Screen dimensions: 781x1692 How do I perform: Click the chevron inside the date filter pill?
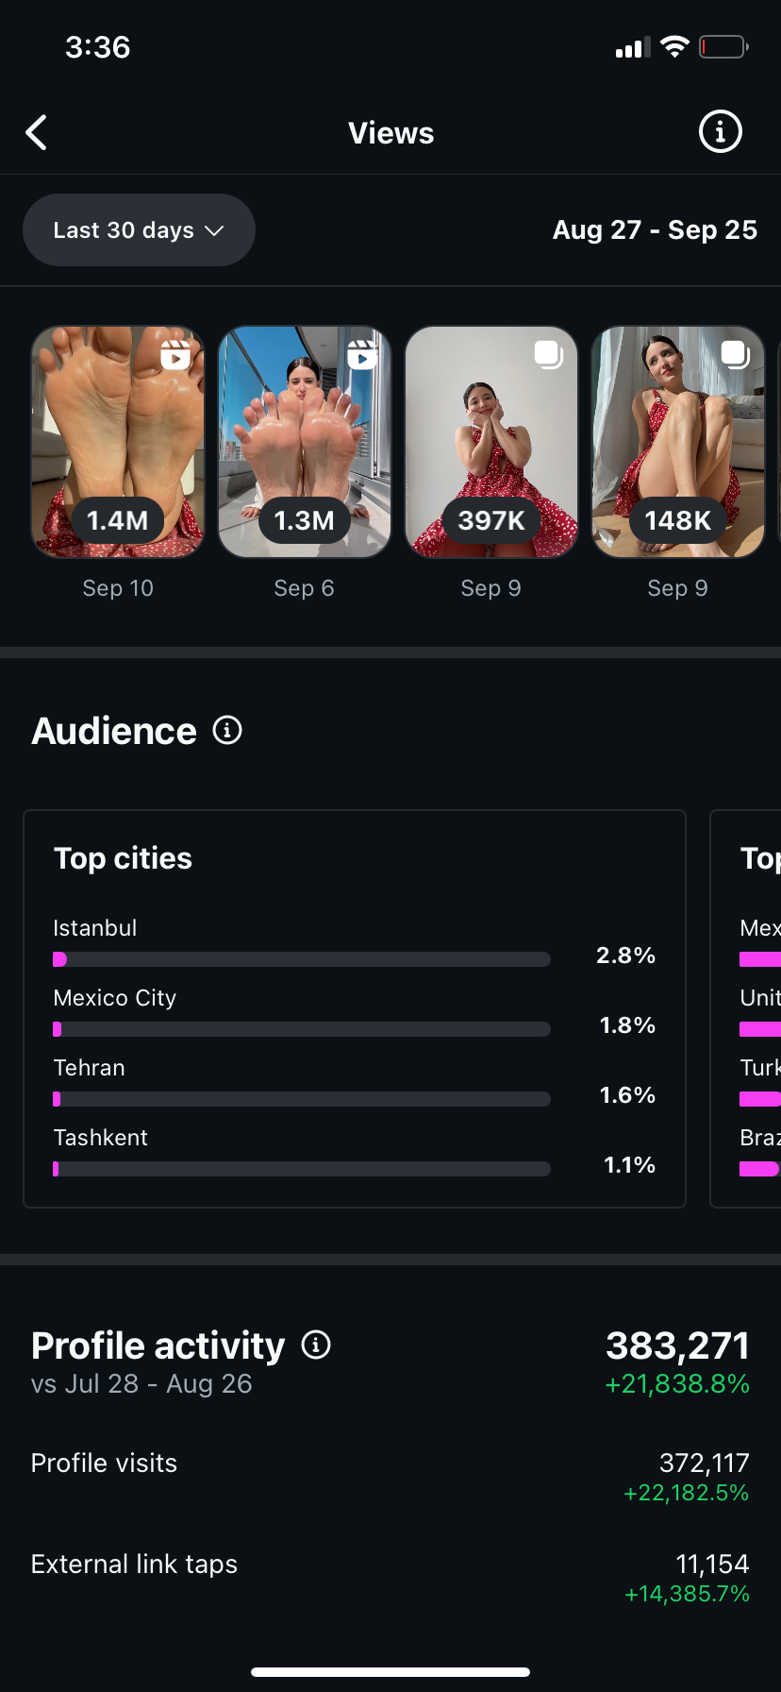tap(213, 229)
